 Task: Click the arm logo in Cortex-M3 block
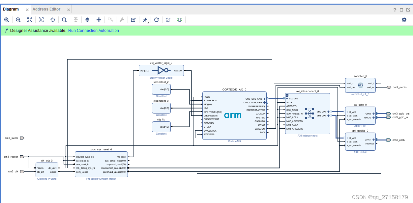coord(233,115)
